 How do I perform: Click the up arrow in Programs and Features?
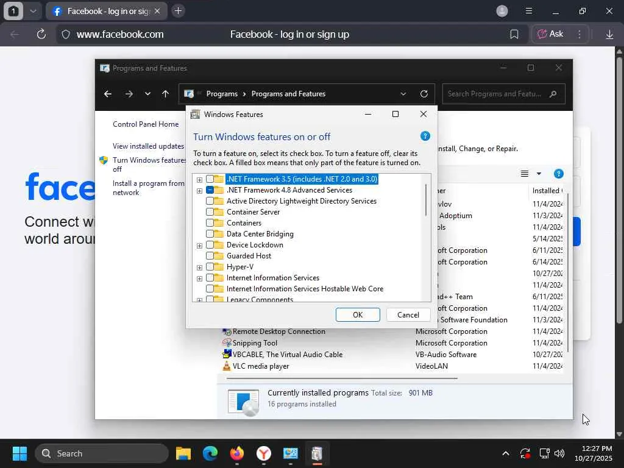click(x=166, y=94)
